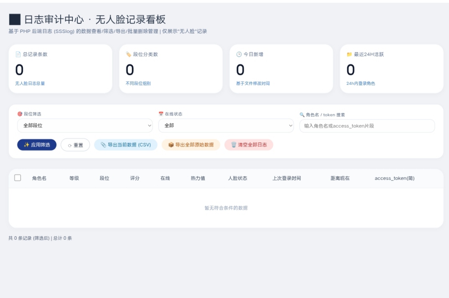The image size is (449, 298).
Task: Click the 总记录条数 count value 0
Action: point(19,70)
